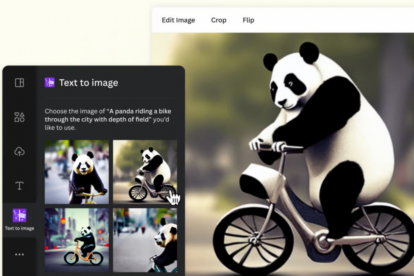The height and width of the screenshot is (276, 414).
Task: Choose the side-view panda on white bike thumbnail
Action: coord(145,172)
